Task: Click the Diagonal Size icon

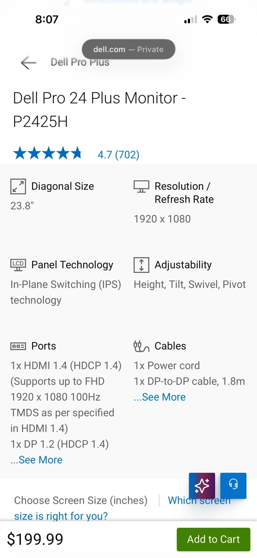Action: (x=18, y=186)
